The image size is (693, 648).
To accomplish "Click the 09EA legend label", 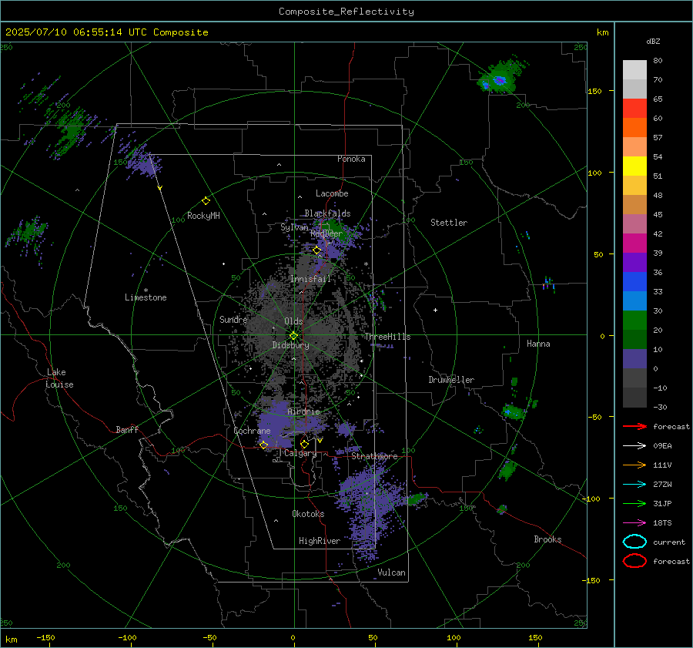I will 662,446.
